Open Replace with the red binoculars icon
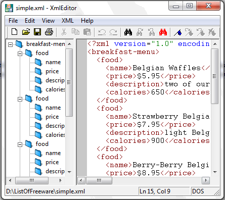 163,32
